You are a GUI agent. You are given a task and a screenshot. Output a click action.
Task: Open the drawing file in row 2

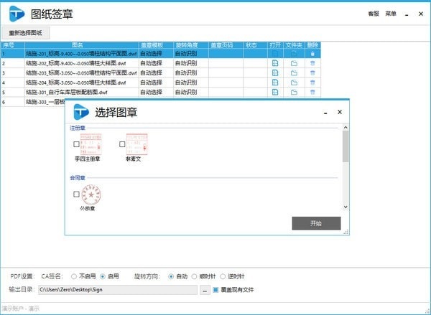coord(275,63)
